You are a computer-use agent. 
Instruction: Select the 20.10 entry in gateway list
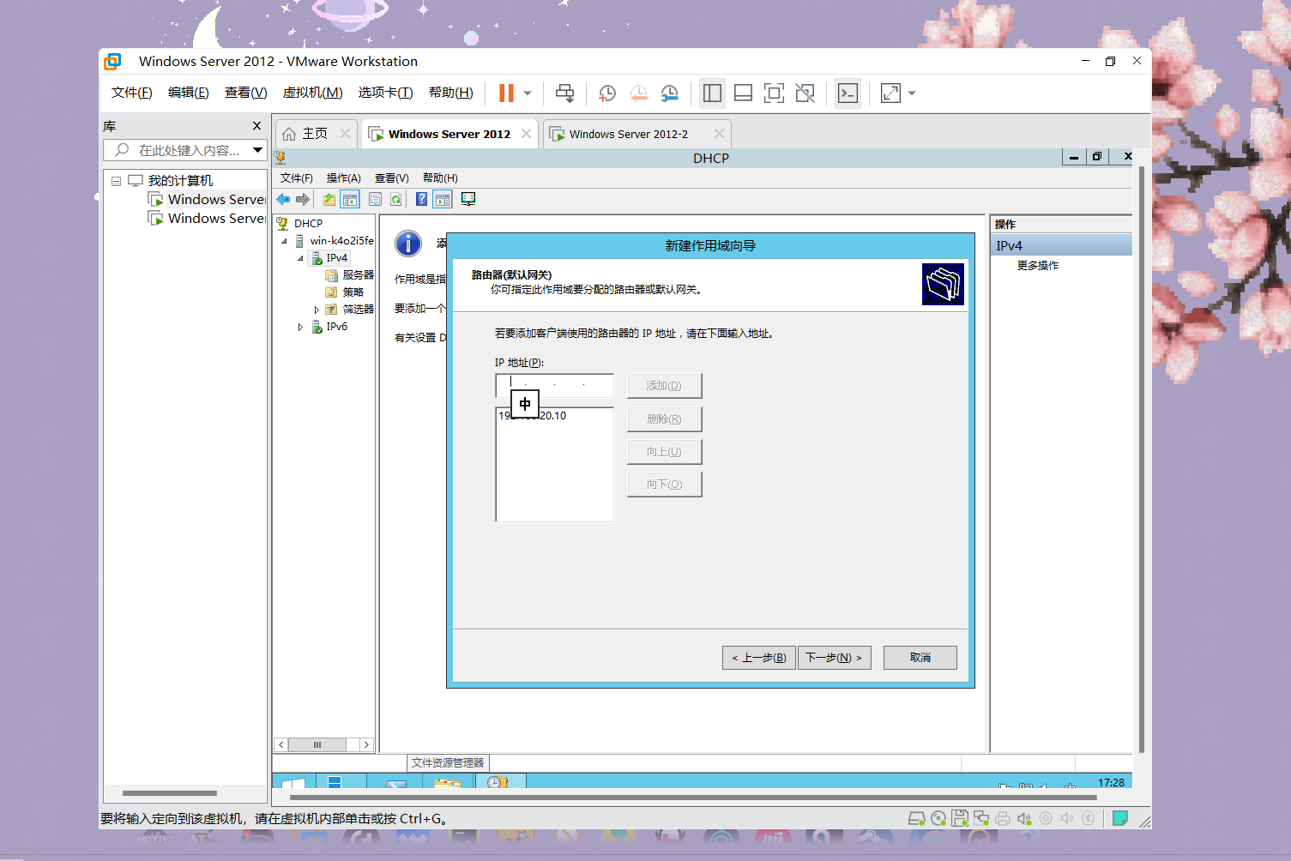click(x=554, y=416)
